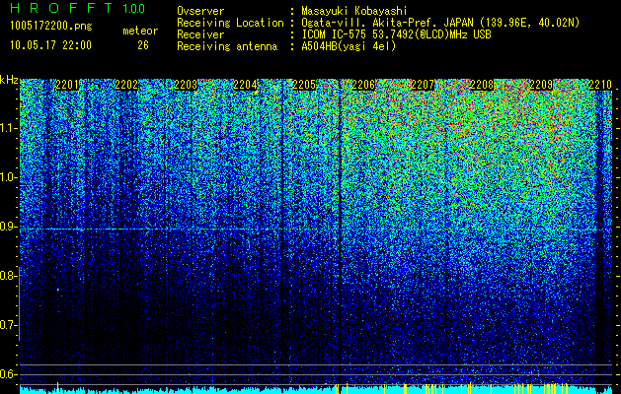Image resolution: width=621 pixels, height=394 pixels.
Task: Click the 0.7 kHz axis label
Action: point(8,325)
